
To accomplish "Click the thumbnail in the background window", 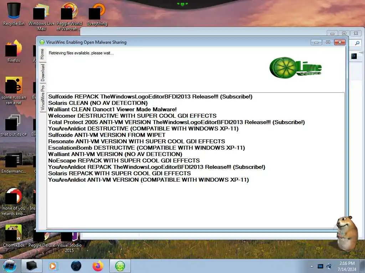I will point(354,56).
